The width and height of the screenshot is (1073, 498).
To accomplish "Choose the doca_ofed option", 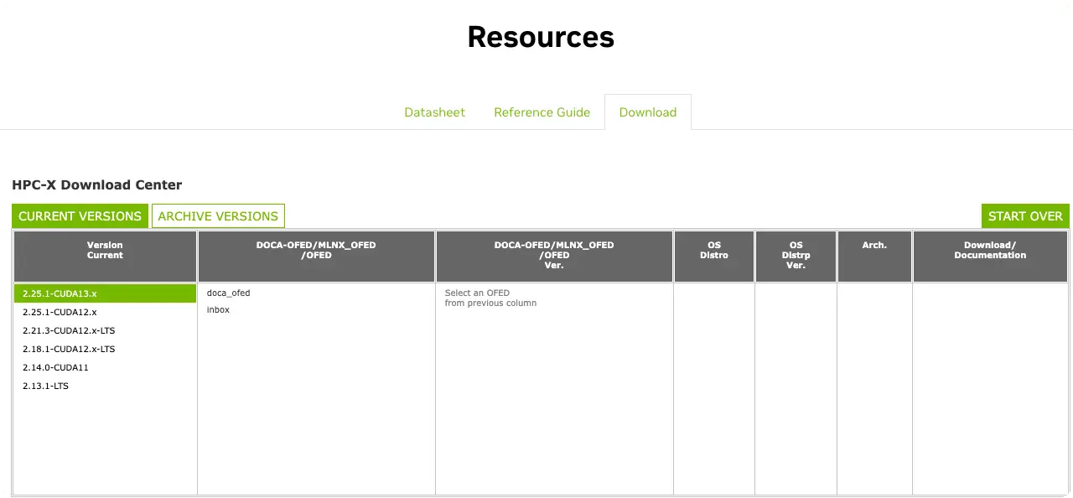I will pyautogui.click(x=228, y=293).
